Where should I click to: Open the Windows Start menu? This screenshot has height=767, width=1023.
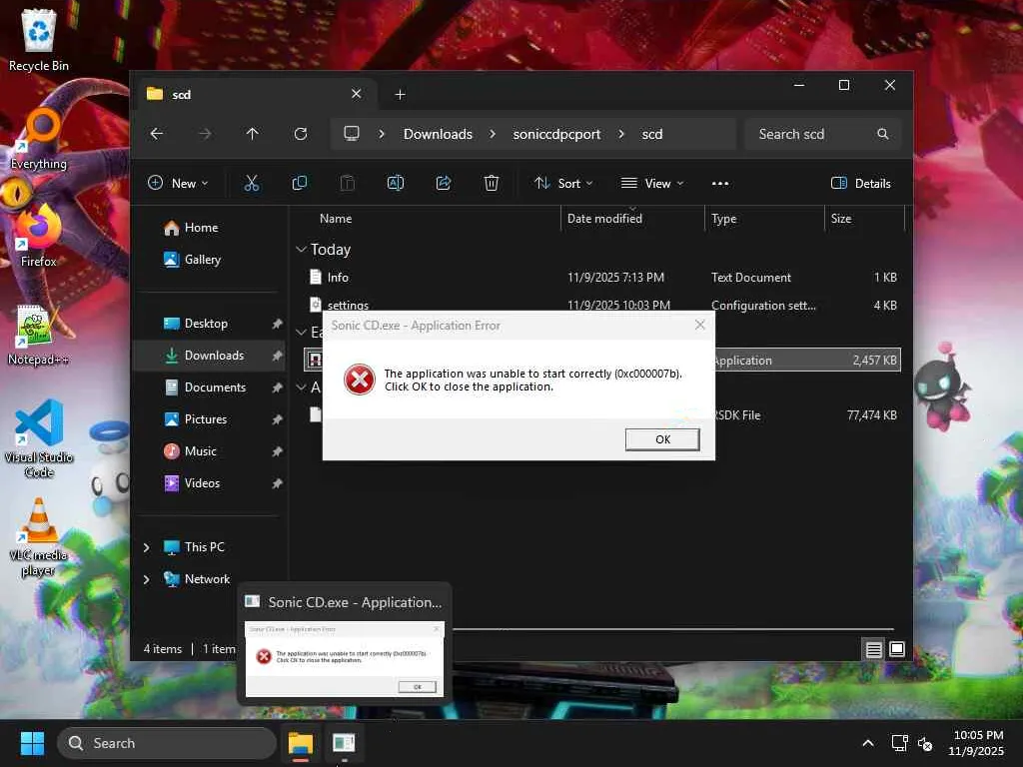tap(32, 743)
